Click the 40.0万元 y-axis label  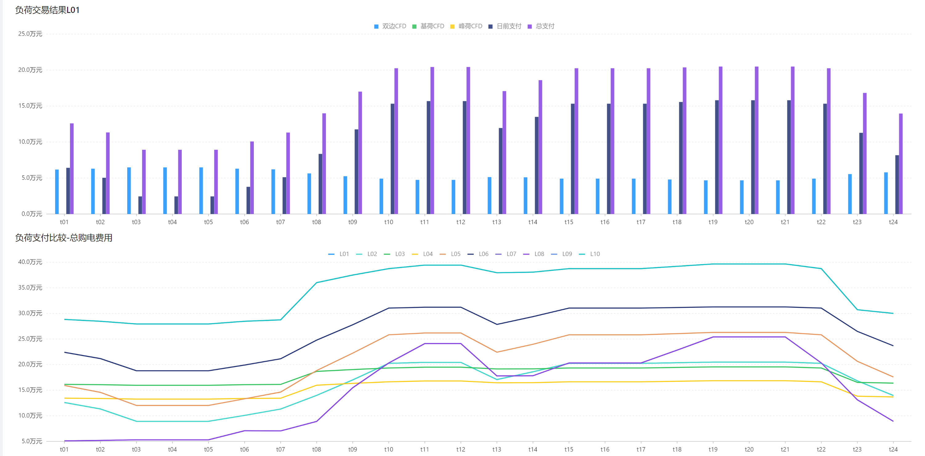pyautogui.click(x=30, y=262)
